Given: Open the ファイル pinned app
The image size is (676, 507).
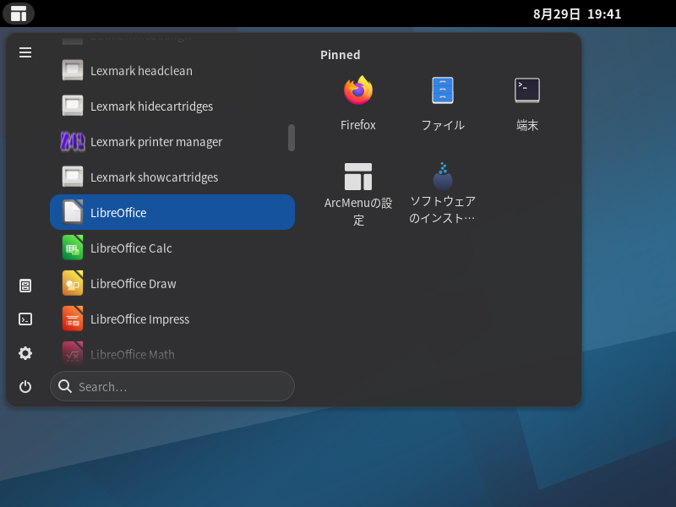Looking at the screenshot, I should [x=443, y=104].
